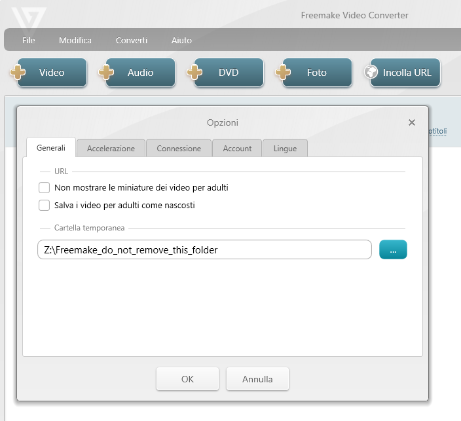Cancel with the Annulla button
The image size is (461, 421).
click(x=257, y=379)
